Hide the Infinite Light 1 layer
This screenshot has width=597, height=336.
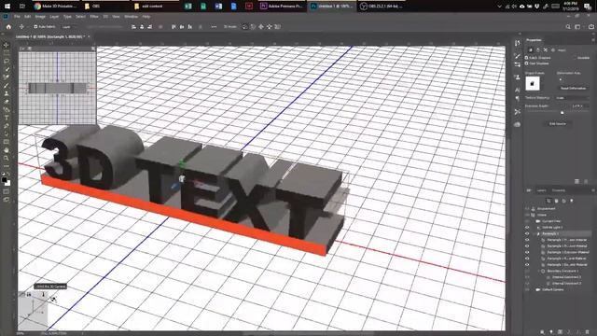point(527,228)
